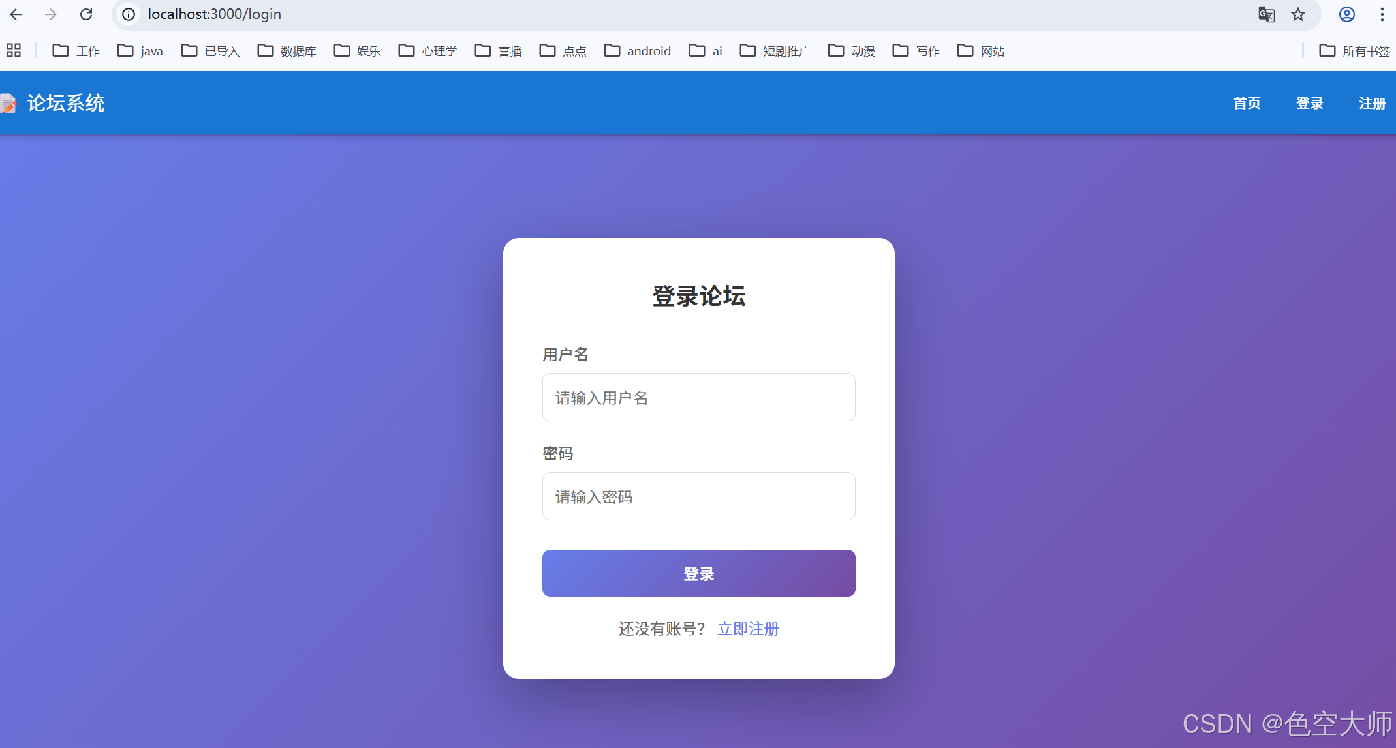Open the 所有书签 folder
The height and width of the screenshot is (748, 1396).
click(1354, 51)
